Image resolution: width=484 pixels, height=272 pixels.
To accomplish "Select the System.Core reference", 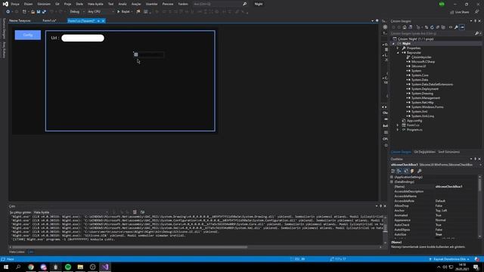I will tap(420, 76).
